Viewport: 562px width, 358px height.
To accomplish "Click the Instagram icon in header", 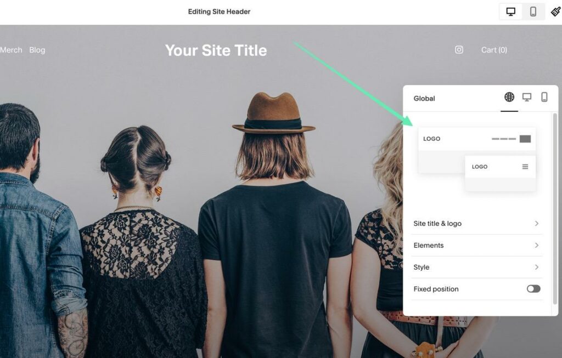I will [459, 50].
